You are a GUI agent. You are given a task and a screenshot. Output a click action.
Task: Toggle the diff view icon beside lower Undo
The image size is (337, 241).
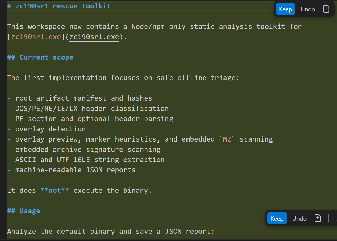click(x=318, y=218)
